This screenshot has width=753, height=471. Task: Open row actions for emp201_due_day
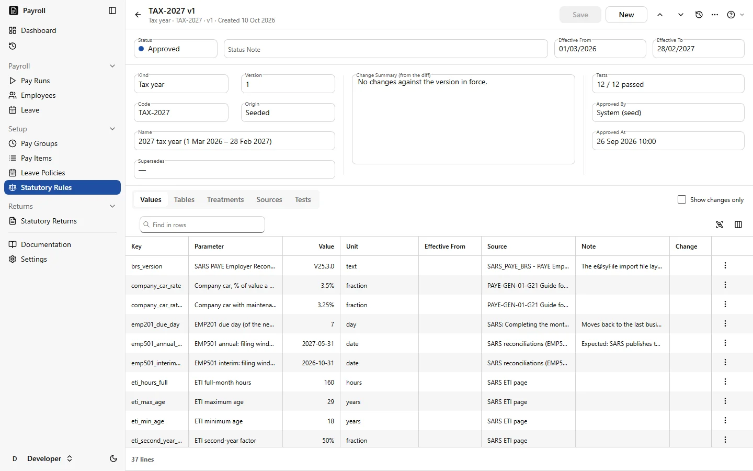click(x=725, y=324)
